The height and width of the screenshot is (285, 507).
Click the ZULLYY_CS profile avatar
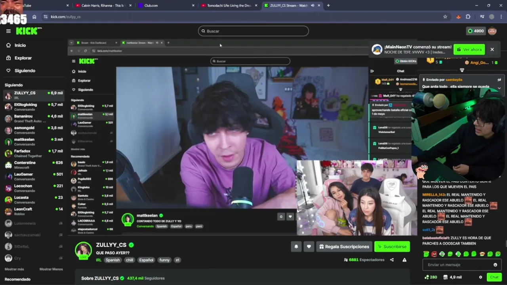tap(84, 251)
